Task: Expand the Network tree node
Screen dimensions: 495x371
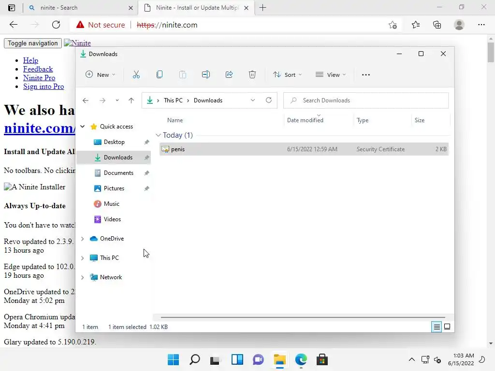Action: (83, 277)
